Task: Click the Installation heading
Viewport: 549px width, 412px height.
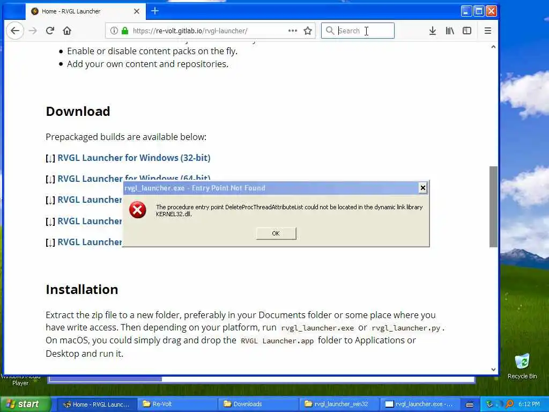Action: 82,289
